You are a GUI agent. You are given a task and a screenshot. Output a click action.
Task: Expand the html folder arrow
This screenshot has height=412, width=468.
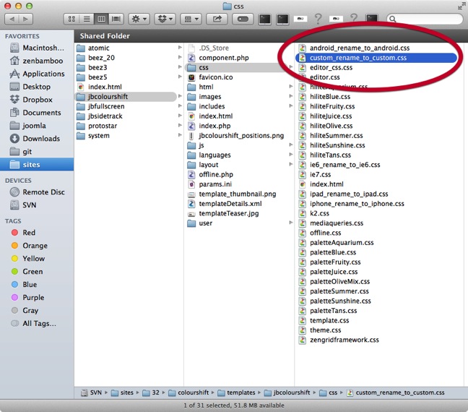[291, 87]
